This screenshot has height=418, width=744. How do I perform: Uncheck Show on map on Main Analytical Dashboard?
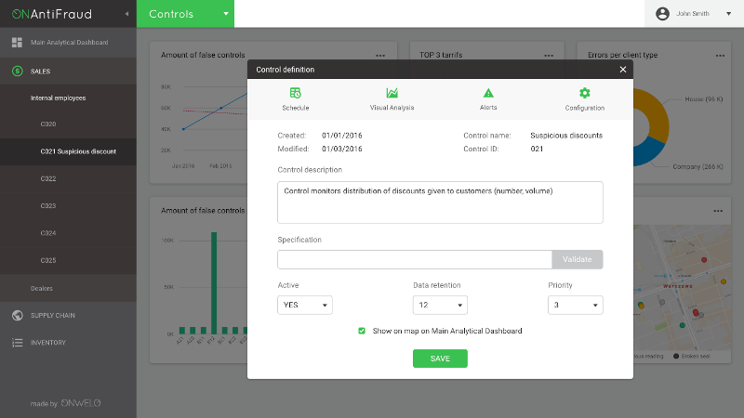tap(362, 331)
